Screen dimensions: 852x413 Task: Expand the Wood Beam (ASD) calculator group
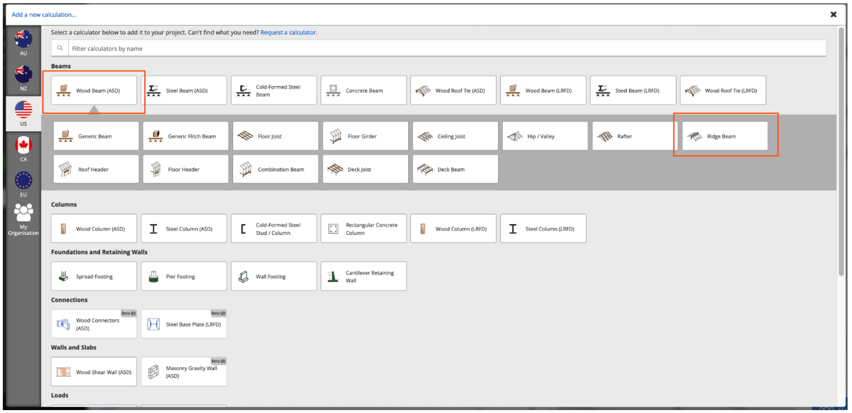pos(94,90)
